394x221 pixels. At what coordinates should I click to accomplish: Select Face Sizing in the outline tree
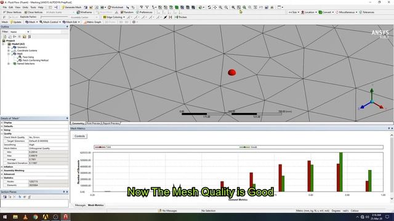(28, 57)
